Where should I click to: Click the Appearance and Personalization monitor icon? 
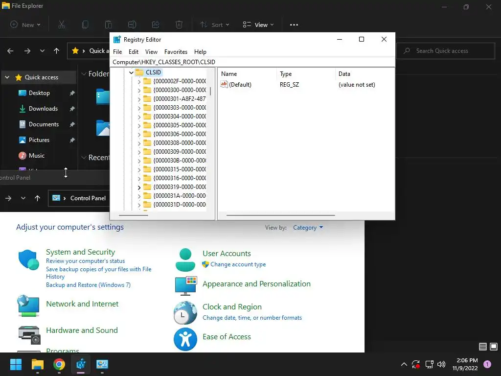[185, 286]
